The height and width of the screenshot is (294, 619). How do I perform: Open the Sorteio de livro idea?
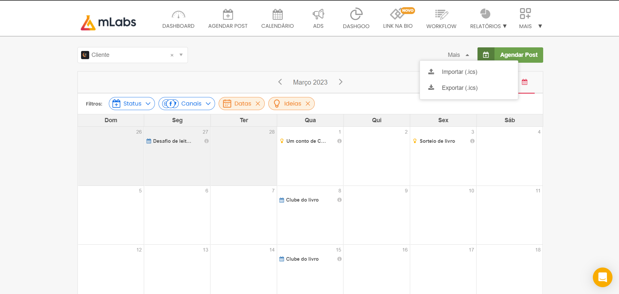tap(437, 141)
